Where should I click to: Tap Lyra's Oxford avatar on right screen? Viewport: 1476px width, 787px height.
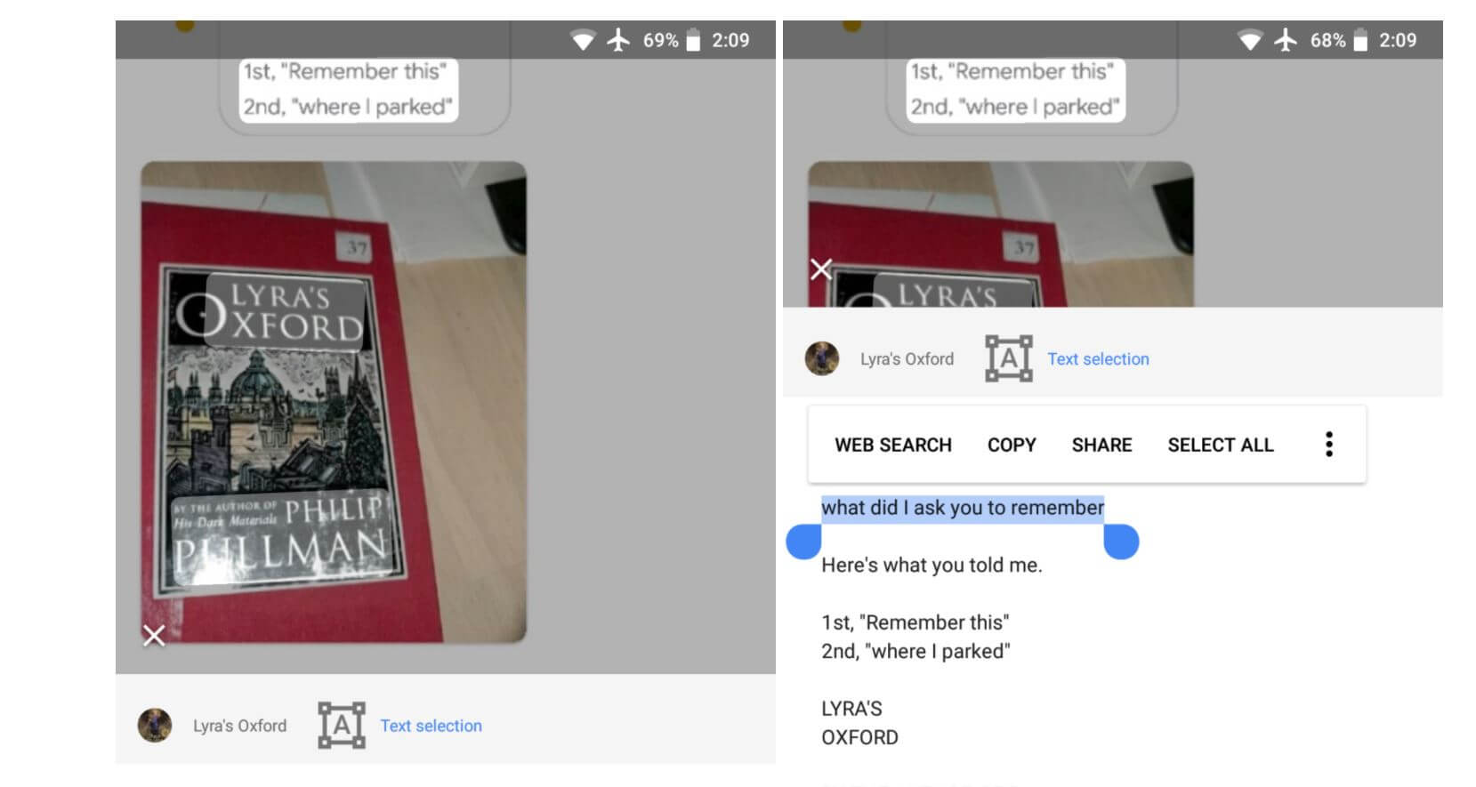pyautogui.click(x=822, y=358)
